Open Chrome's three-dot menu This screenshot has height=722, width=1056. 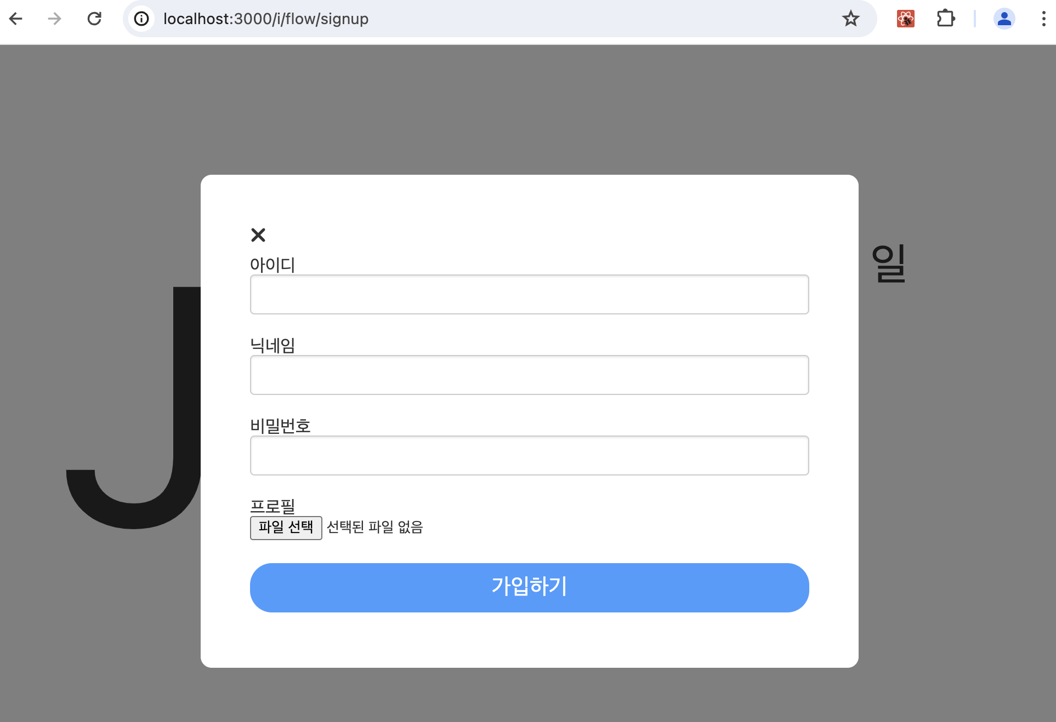pos(1043,19)
